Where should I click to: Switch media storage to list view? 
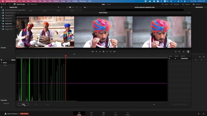coord(73,7)
